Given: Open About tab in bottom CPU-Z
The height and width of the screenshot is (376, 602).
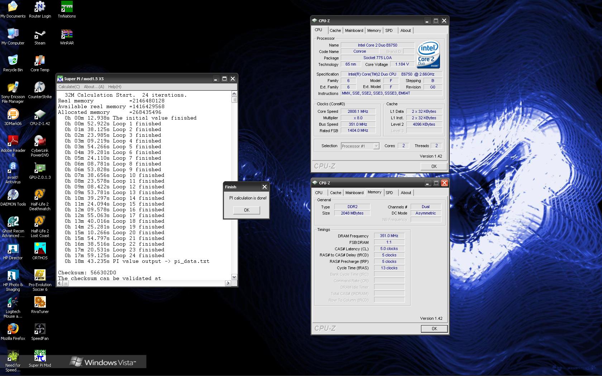Looking at the screenshot, I should pos(406,193).
